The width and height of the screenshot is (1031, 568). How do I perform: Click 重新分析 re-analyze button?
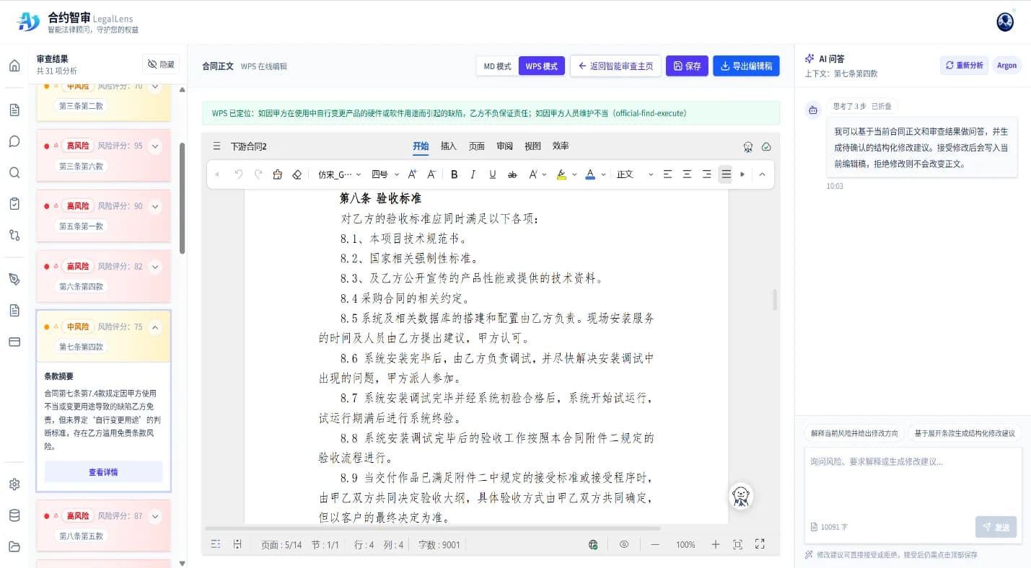coord(964,65)
